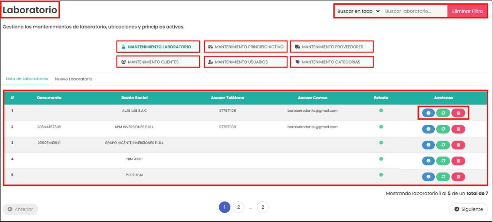
Task: Open the 'Buscar en todo' filter dropdown
Action: pos(358,11)
